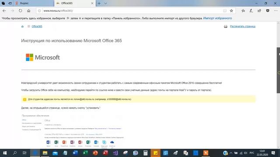The height and width of the screenshot is (157, 280).
Task: Launch Word from the taskbar
Action: 75,153
